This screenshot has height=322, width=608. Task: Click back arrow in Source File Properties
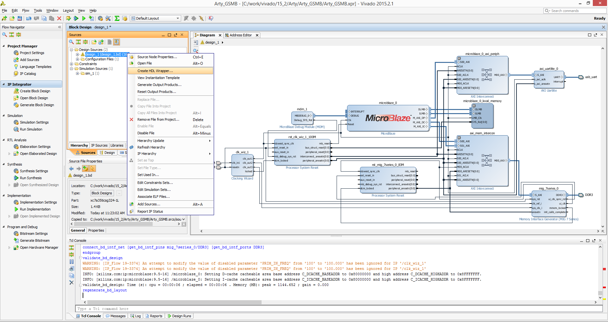71,168
